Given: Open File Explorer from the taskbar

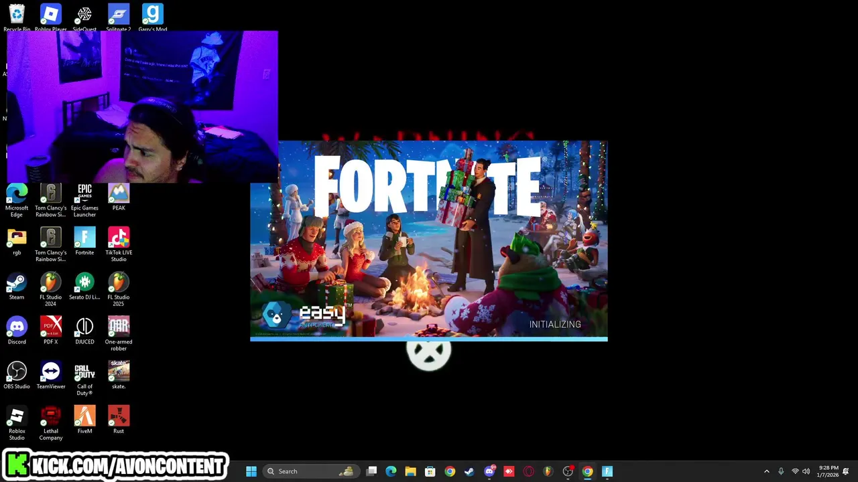Looking at the screenshot, I should [x=411, y=471].
